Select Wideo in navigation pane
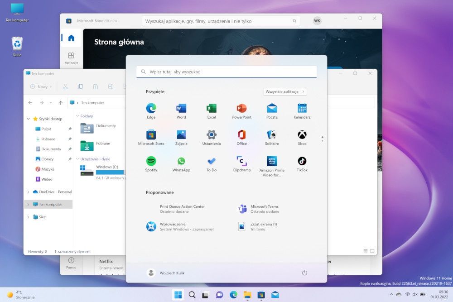453x302 pixels. tap(47, 179)
